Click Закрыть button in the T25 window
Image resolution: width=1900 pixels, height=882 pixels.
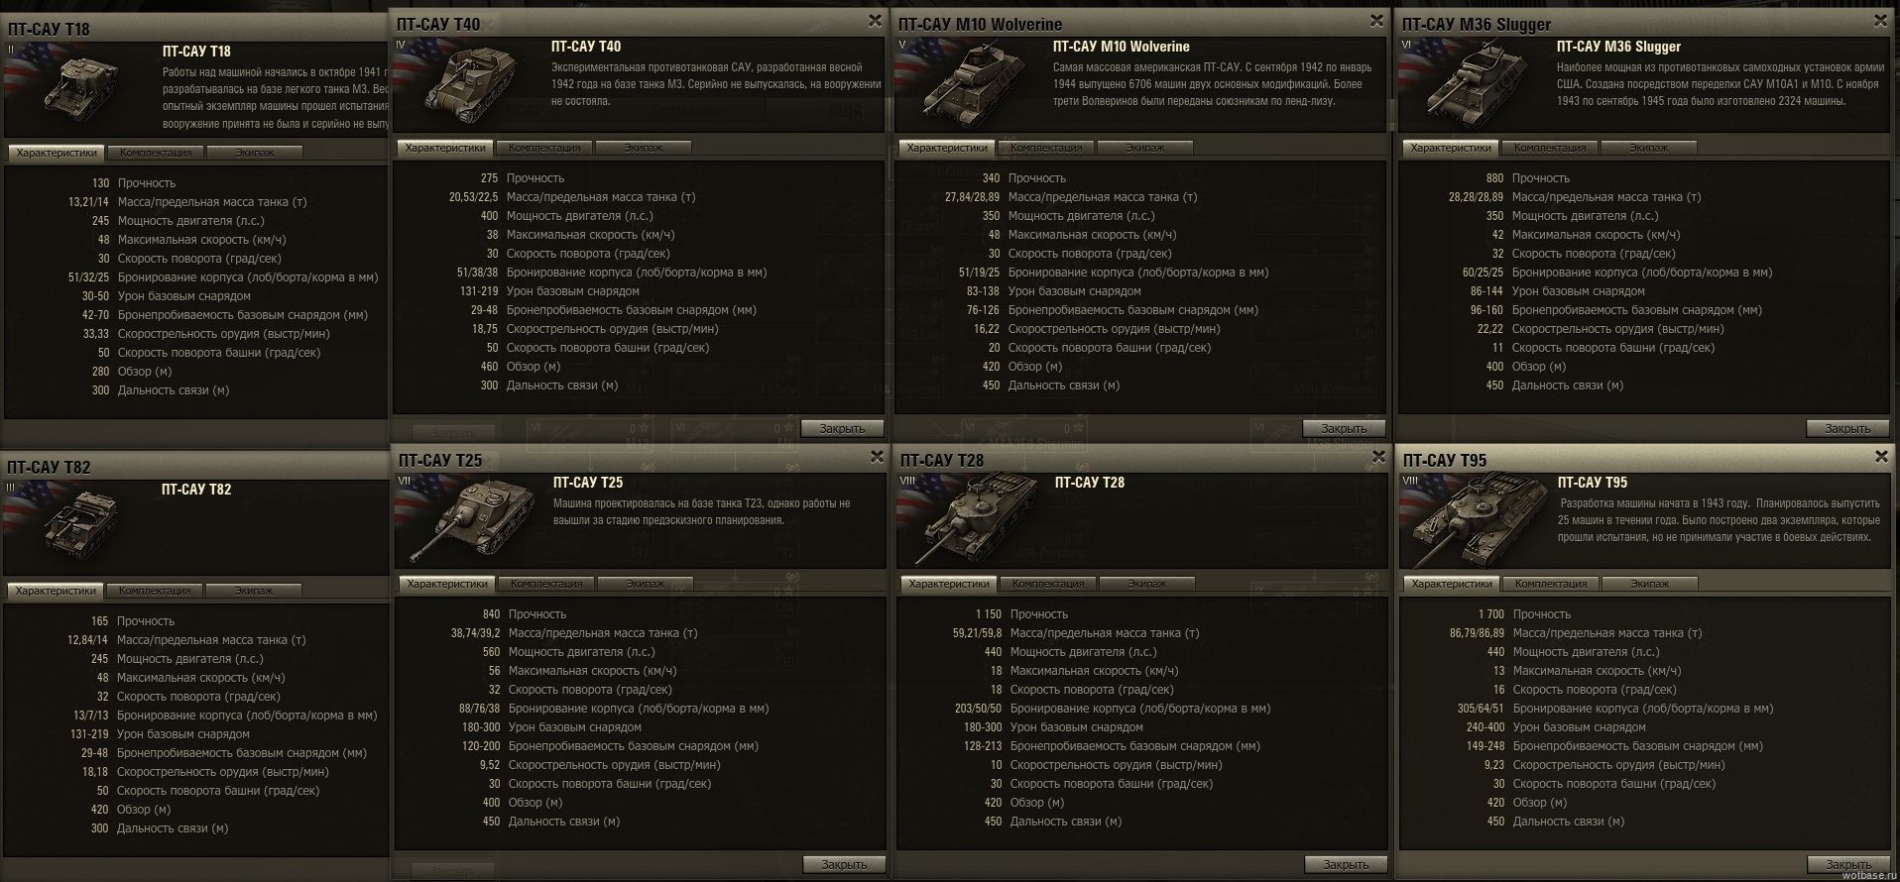point(844,864)
